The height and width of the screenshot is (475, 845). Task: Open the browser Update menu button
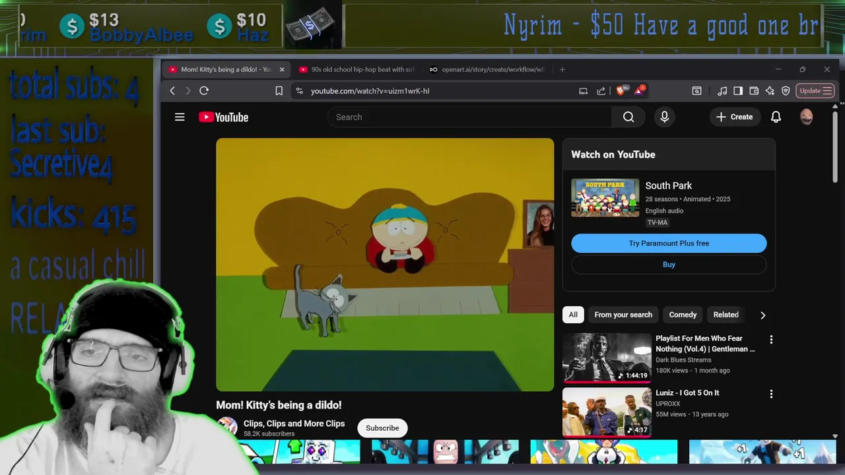point(815,90)
